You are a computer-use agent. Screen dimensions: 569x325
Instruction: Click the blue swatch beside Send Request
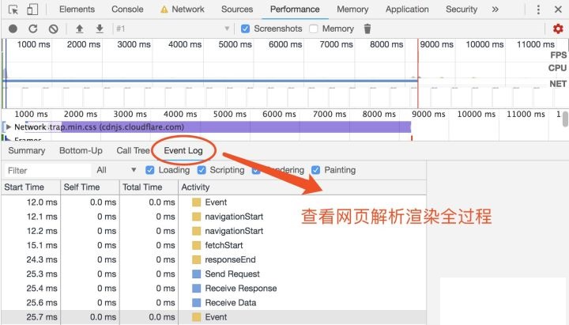pos(196,274)
